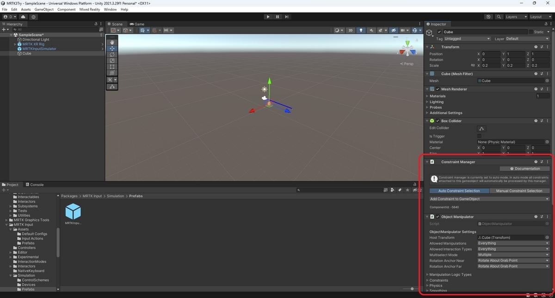Image resolution: width=555 pixels, height=298 pixels.
Task: Open Transform component preset icon
Action: 542,47
